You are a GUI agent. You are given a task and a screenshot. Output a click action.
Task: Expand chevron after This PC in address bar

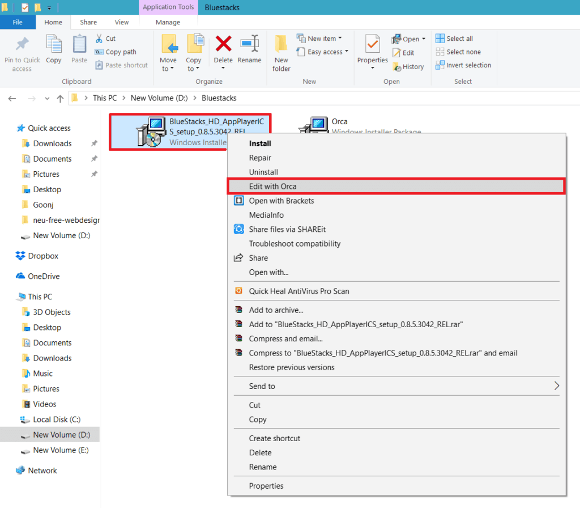click(x=123, y=98)
